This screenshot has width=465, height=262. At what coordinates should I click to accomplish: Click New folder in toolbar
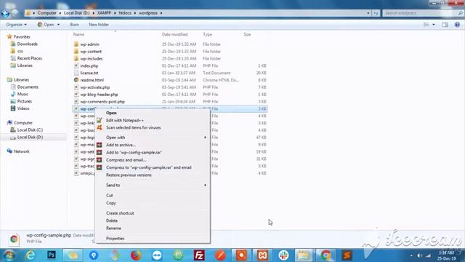pyautogui.click(x=99, y=25)
